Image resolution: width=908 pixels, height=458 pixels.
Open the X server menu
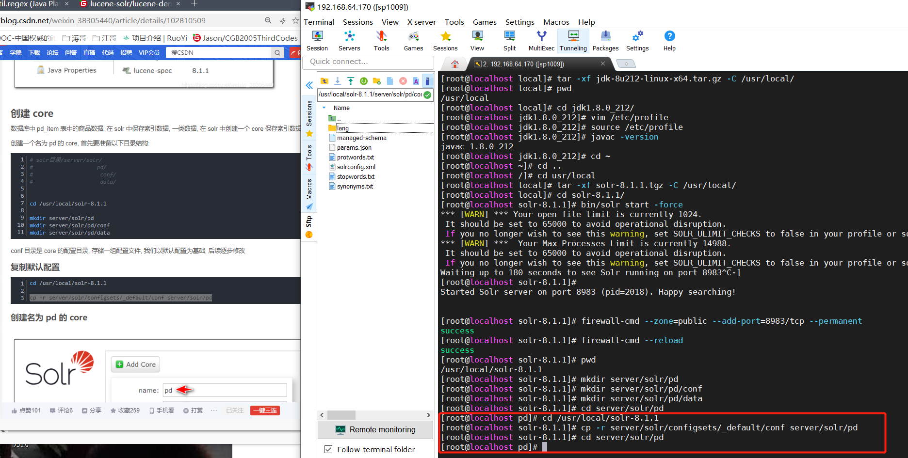[422, 22]
